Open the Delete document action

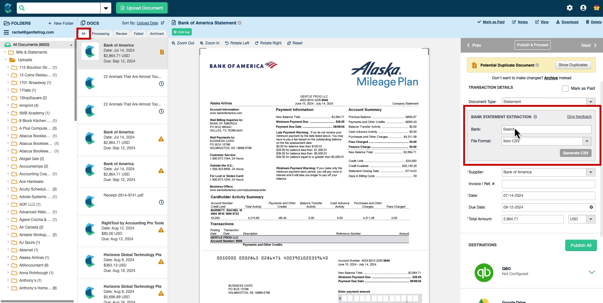click(x=593, y=22)
